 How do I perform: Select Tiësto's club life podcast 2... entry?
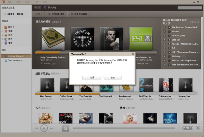(x=186, y=60)
